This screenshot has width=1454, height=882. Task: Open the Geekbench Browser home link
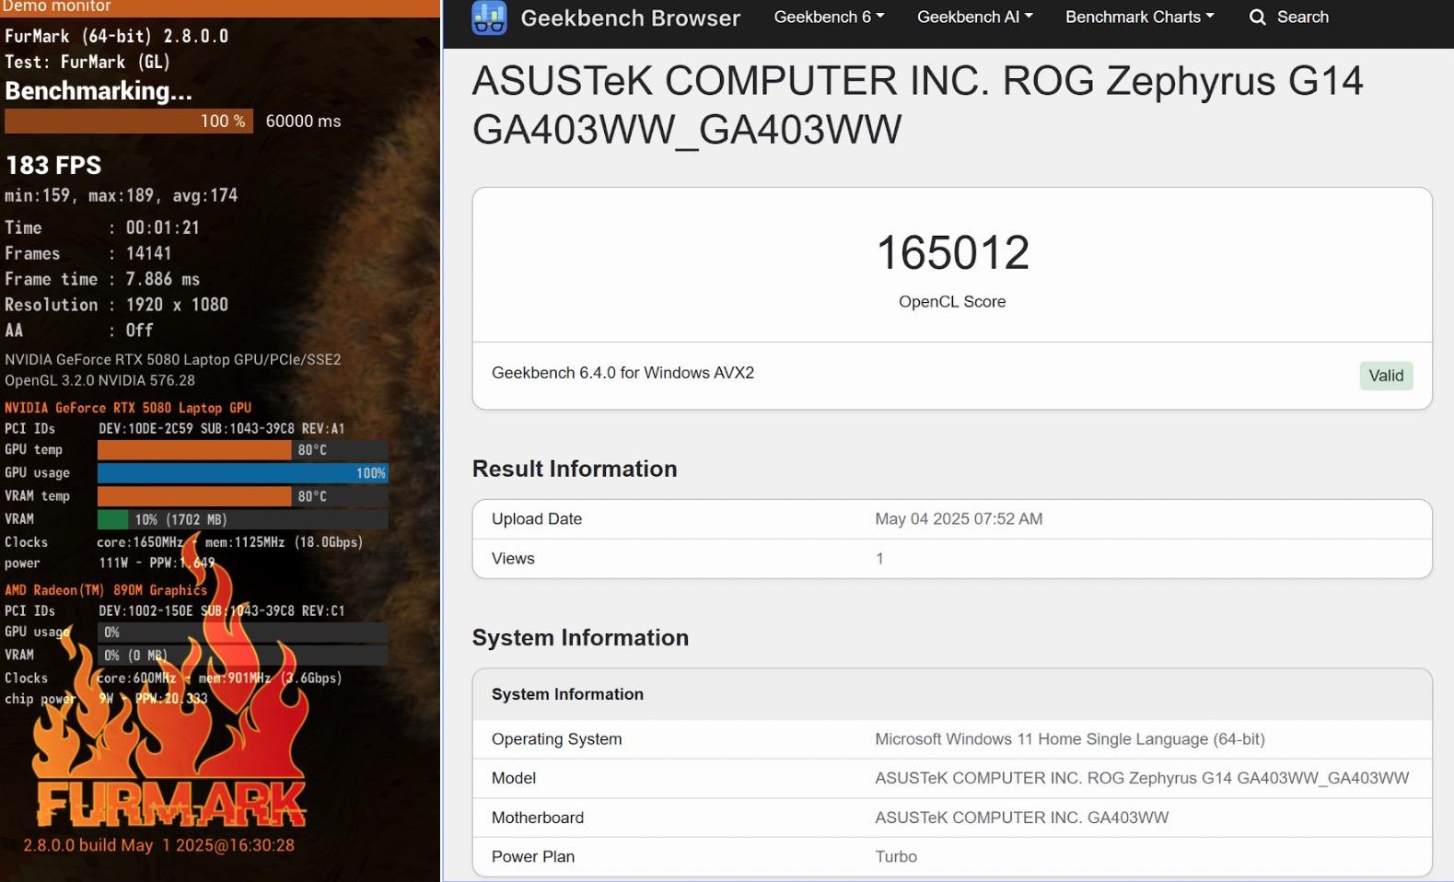630,17
